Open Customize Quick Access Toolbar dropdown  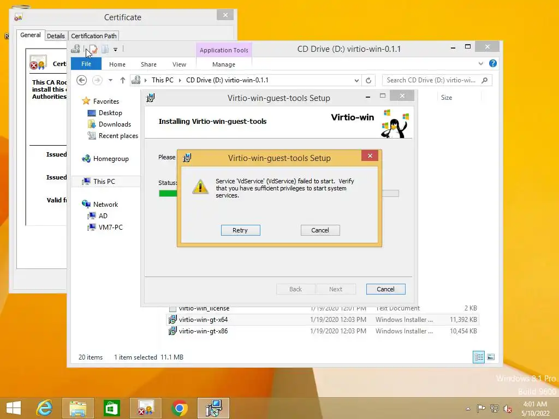(x=116, y=49)
